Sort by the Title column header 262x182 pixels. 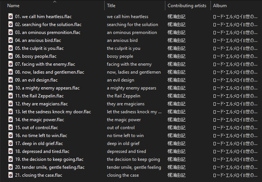click(111, 6)
